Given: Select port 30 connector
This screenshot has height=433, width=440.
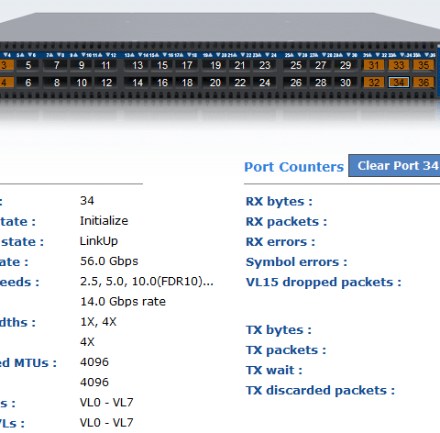Looking at the screenshot, I should [x=346, y=83].
